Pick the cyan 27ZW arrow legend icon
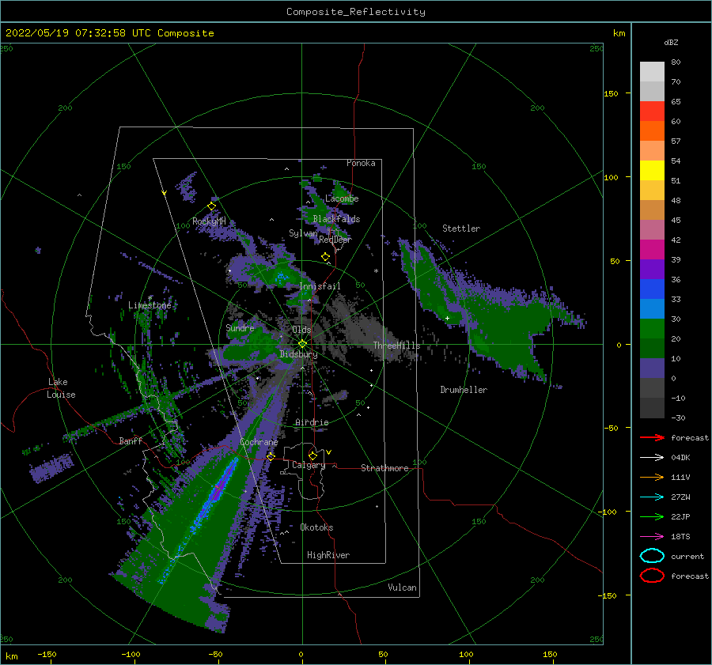Screen dimensions: 712x665 click(652, 497)
